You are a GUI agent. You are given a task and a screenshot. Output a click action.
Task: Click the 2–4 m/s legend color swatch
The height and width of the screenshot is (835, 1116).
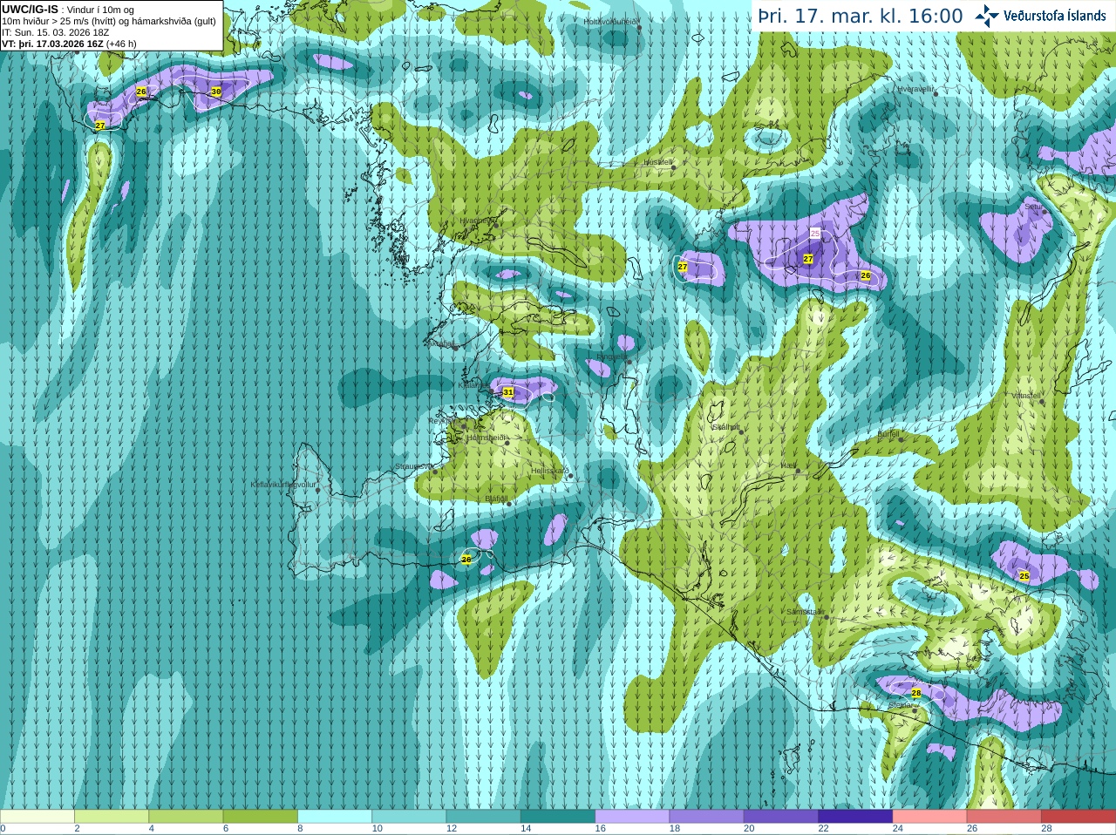pyautogui.click(x=112, y=817)
